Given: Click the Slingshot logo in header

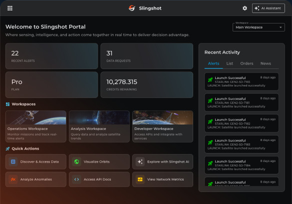Looking at the screenshot, I should 132,8.
